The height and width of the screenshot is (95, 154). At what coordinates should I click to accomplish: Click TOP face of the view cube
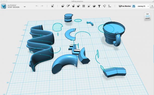coord(147,14)
